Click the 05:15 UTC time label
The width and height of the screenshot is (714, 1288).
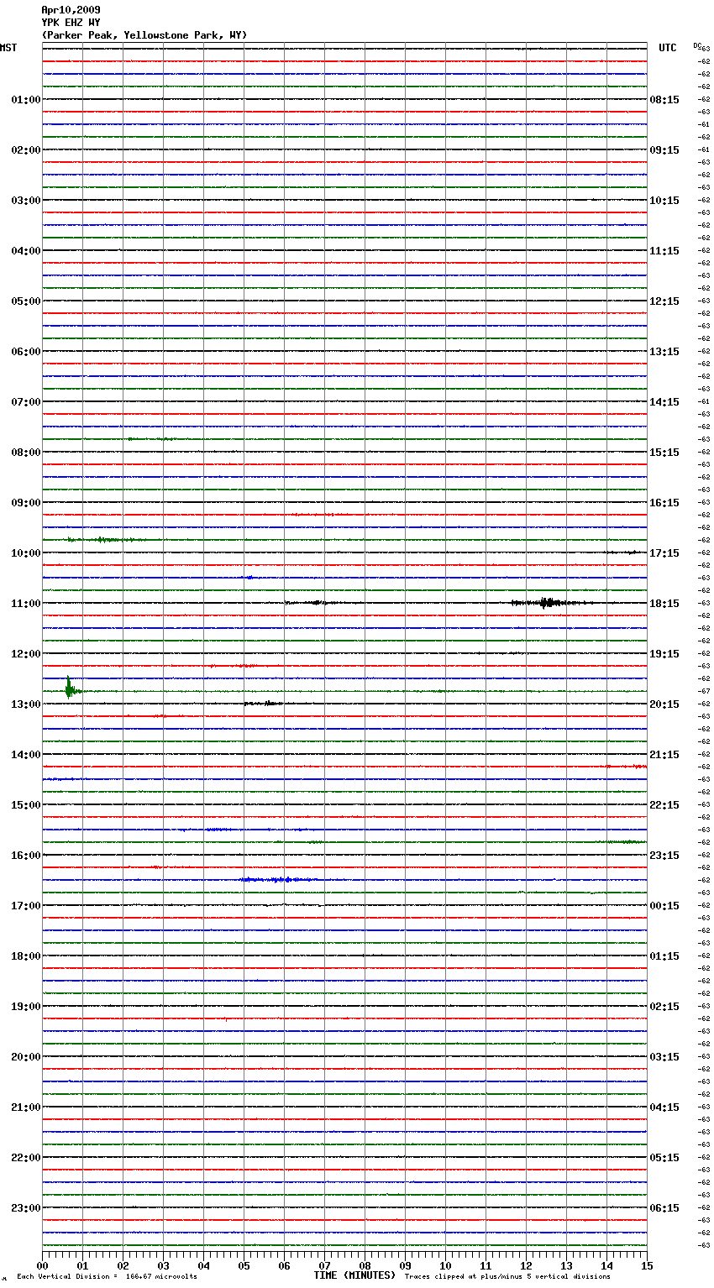(664, 1158)
